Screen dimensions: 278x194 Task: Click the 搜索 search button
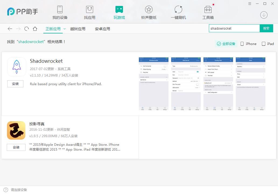coord(266,28)
